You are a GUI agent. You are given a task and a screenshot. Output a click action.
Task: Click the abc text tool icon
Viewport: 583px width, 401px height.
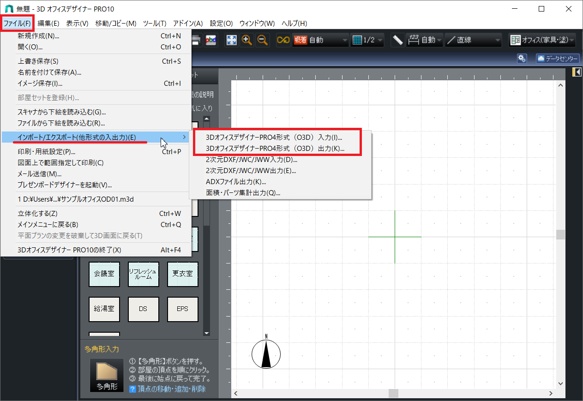[x=210, y=40]
